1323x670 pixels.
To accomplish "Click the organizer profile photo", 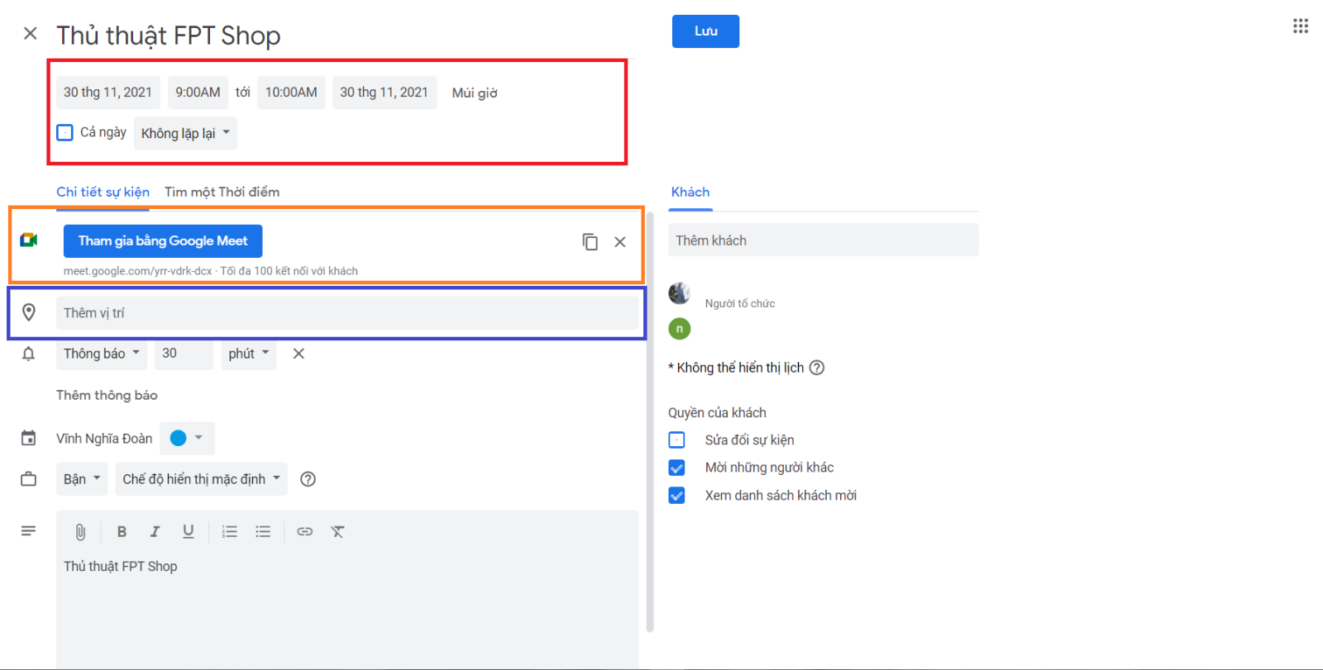I will pyautogui.click(x=680, y=293).
